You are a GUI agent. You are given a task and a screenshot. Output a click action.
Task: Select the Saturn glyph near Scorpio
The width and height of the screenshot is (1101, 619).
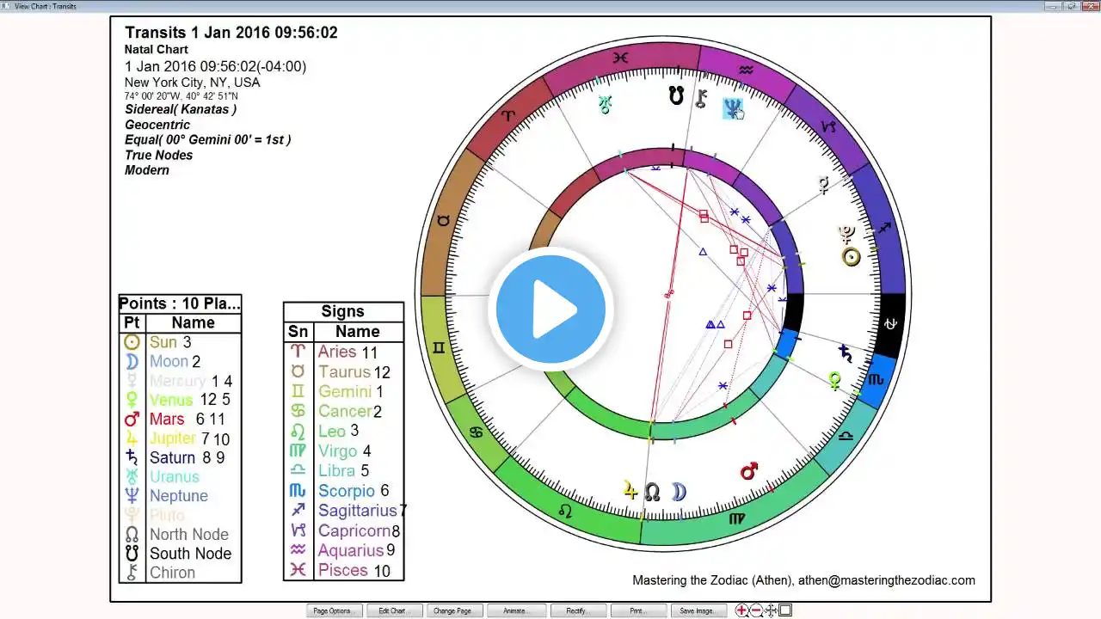pos(846,352)
